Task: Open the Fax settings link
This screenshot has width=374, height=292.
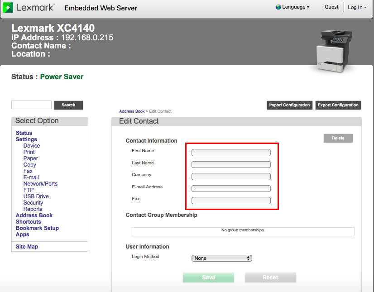Action: tap(28, 171)
